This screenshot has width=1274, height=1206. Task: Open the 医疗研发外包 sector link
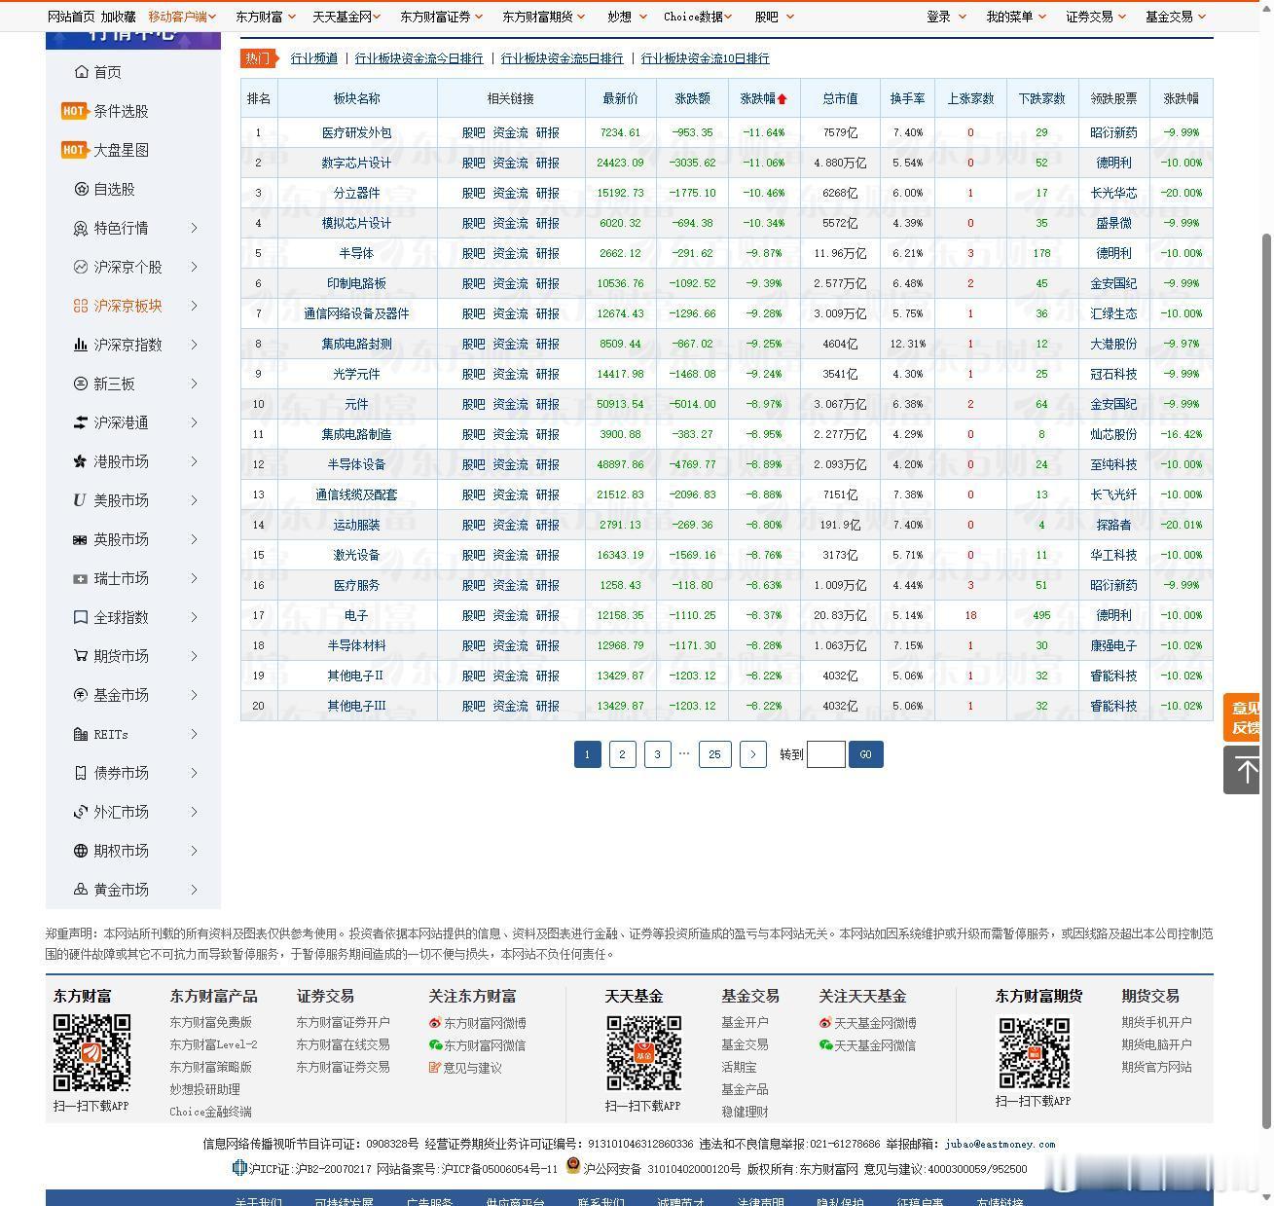click(x=356, y=132)
